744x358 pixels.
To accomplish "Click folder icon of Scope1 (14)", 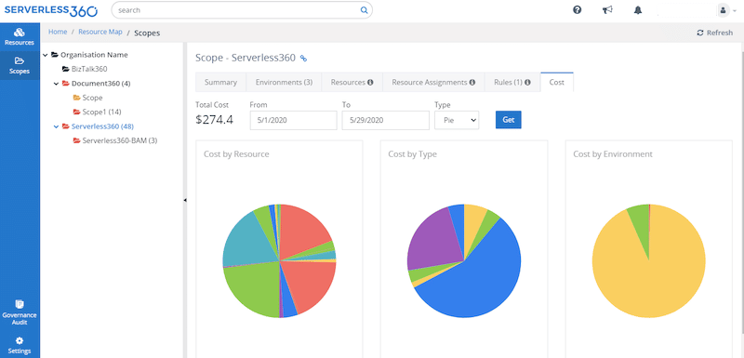I will (x=76, y=112).
